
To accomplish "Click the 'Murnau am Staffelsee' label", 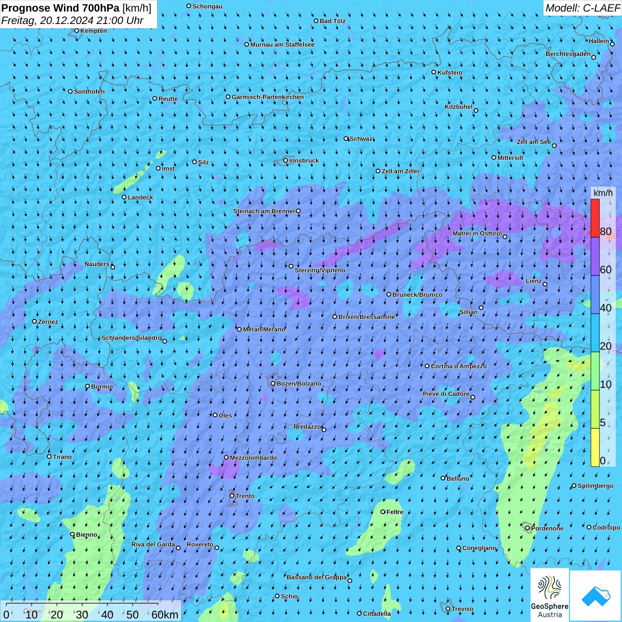I will (282, 44).
